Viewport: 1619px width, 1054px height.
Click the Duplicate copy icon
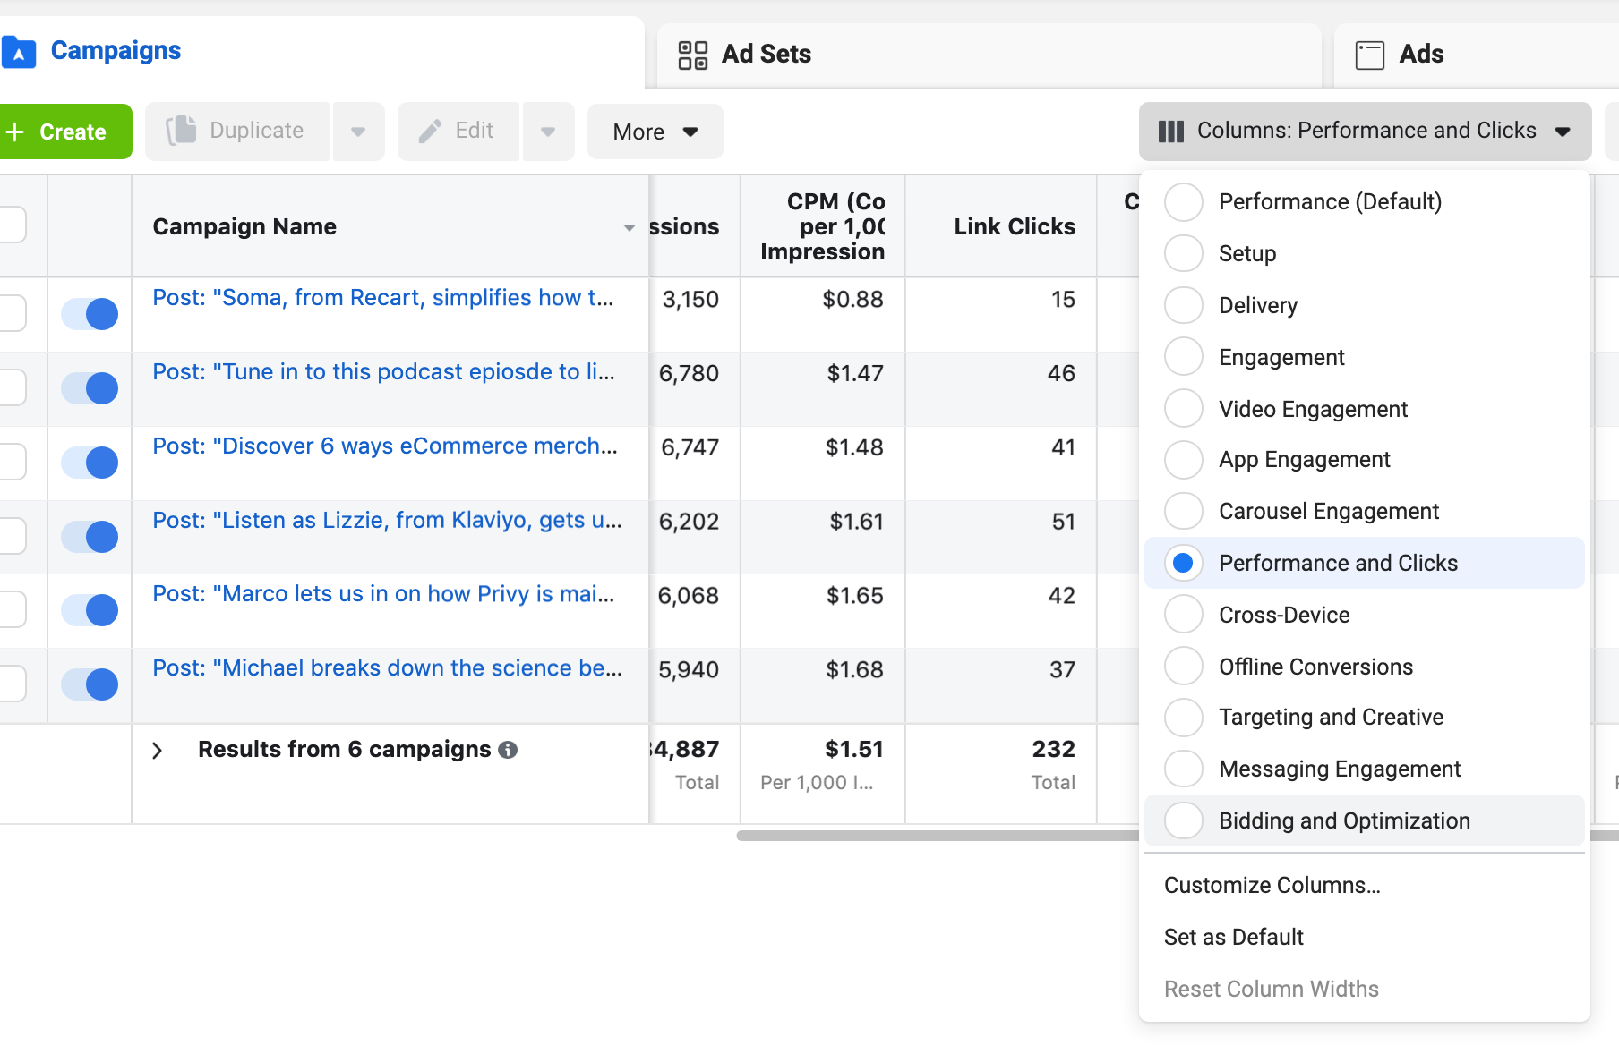(181, 131)
